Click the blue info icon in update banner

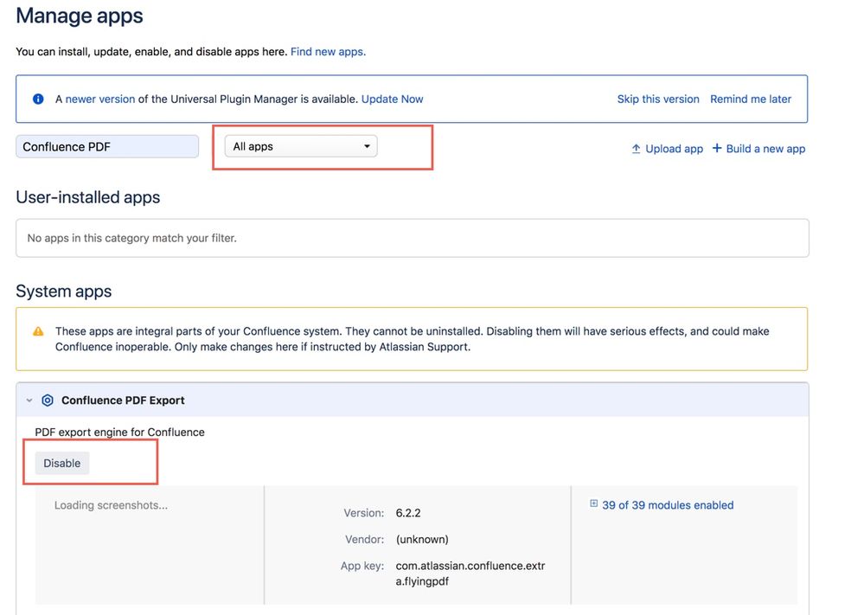pos(38,99)
